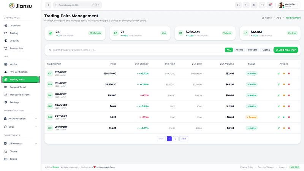Open Privacy Policy footer link

(x=247, y=167)
